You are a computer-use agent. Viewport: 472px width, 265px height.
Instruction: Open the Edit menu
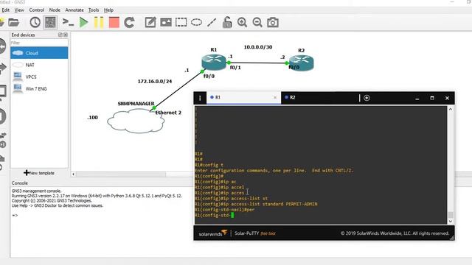click(x=6, y=10)
